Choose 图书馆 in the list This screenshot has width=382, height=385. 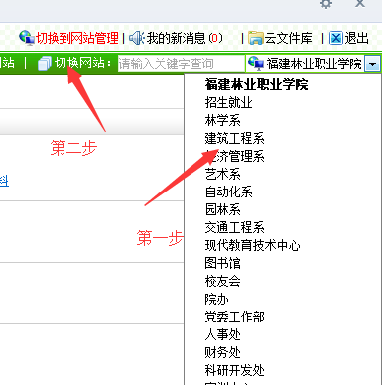[x=223, y=263]
